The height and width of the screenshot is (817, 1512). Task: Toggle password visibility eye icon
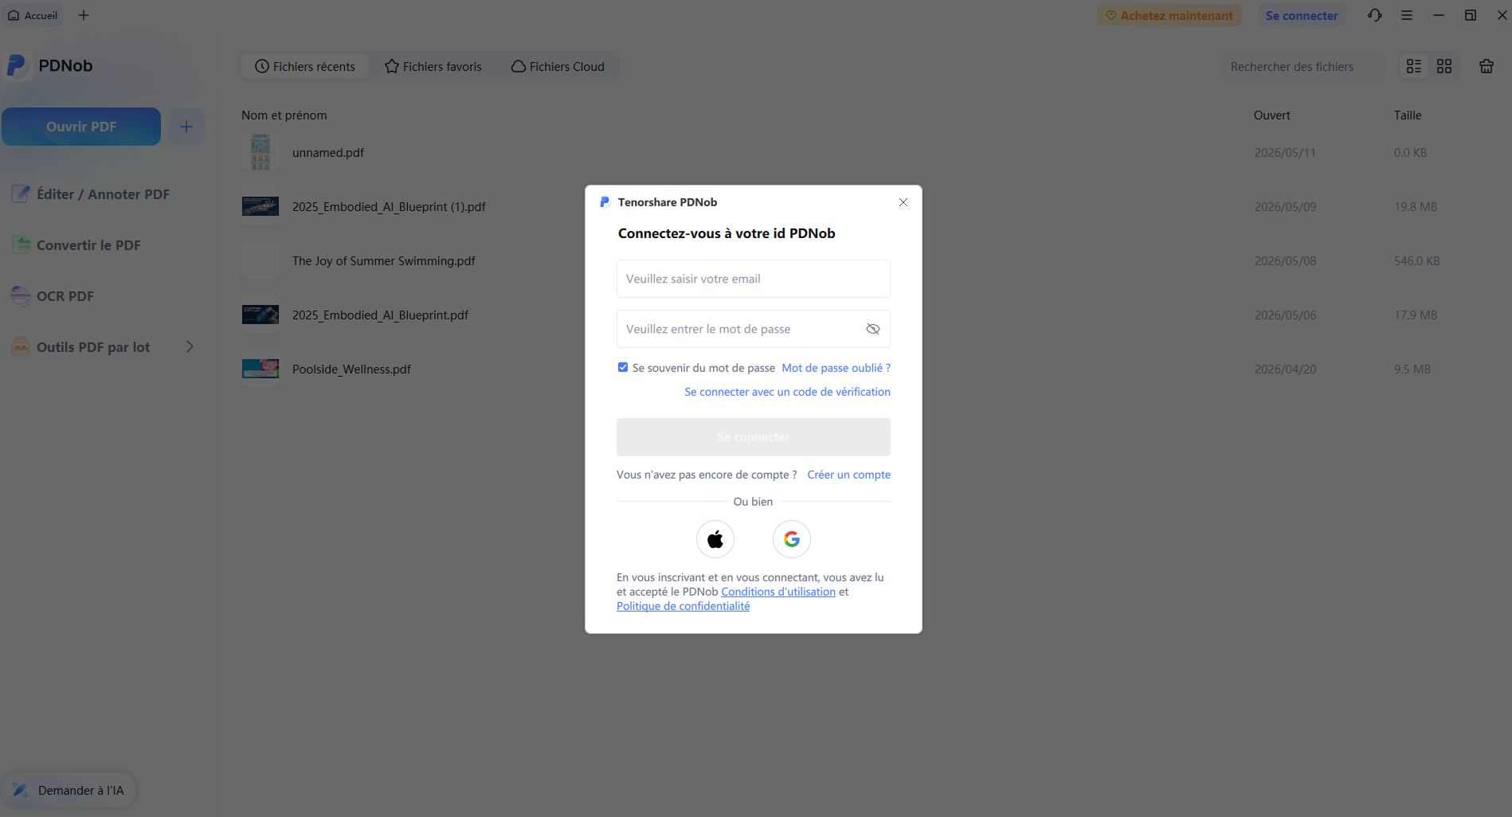coord(873,329)
